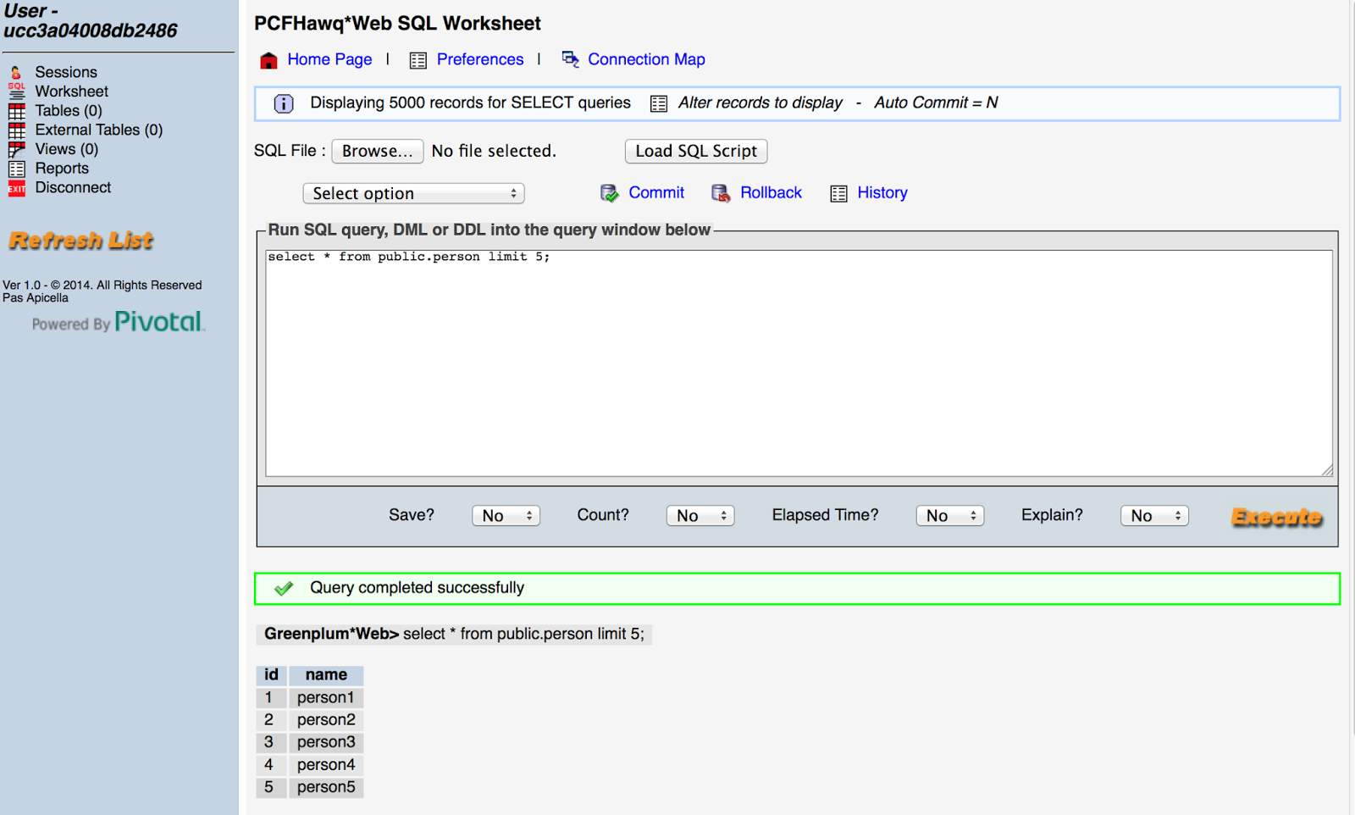Click the SQL Worksheet icon in sidebar
Image resolution: width=1355 pixels, height=815 pixels.
pyautogui.click(x=16, y=91)
